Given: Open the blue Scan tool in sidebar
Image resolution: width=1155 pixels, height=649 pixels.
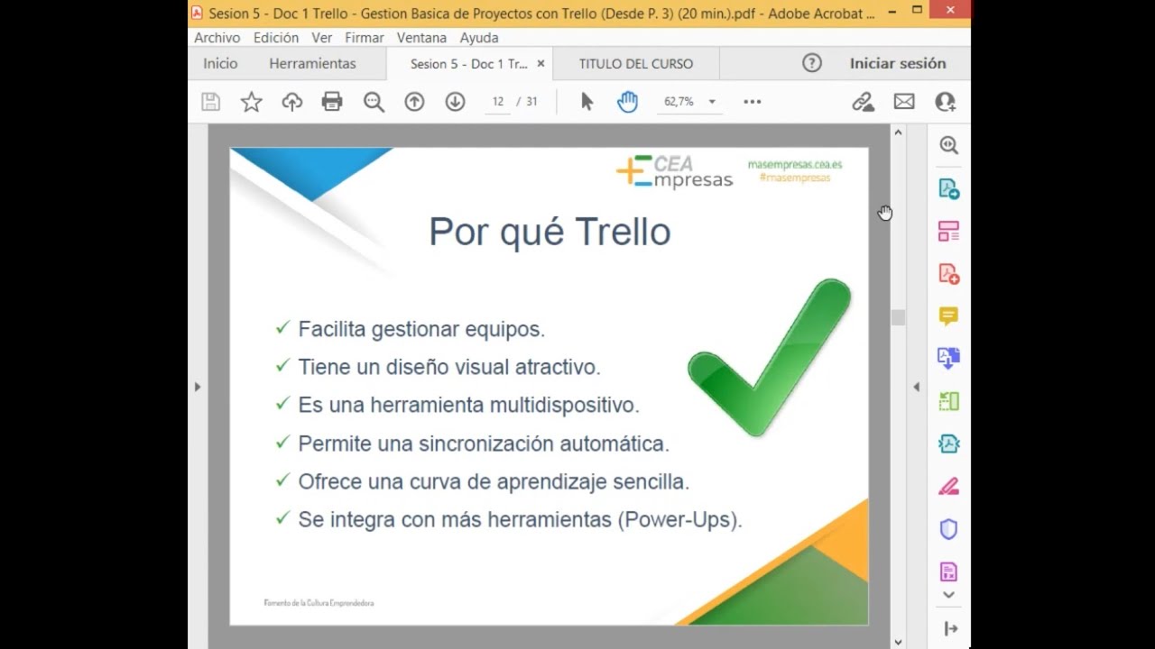Looking at the screenshot, I should click(x=948, y=443).
